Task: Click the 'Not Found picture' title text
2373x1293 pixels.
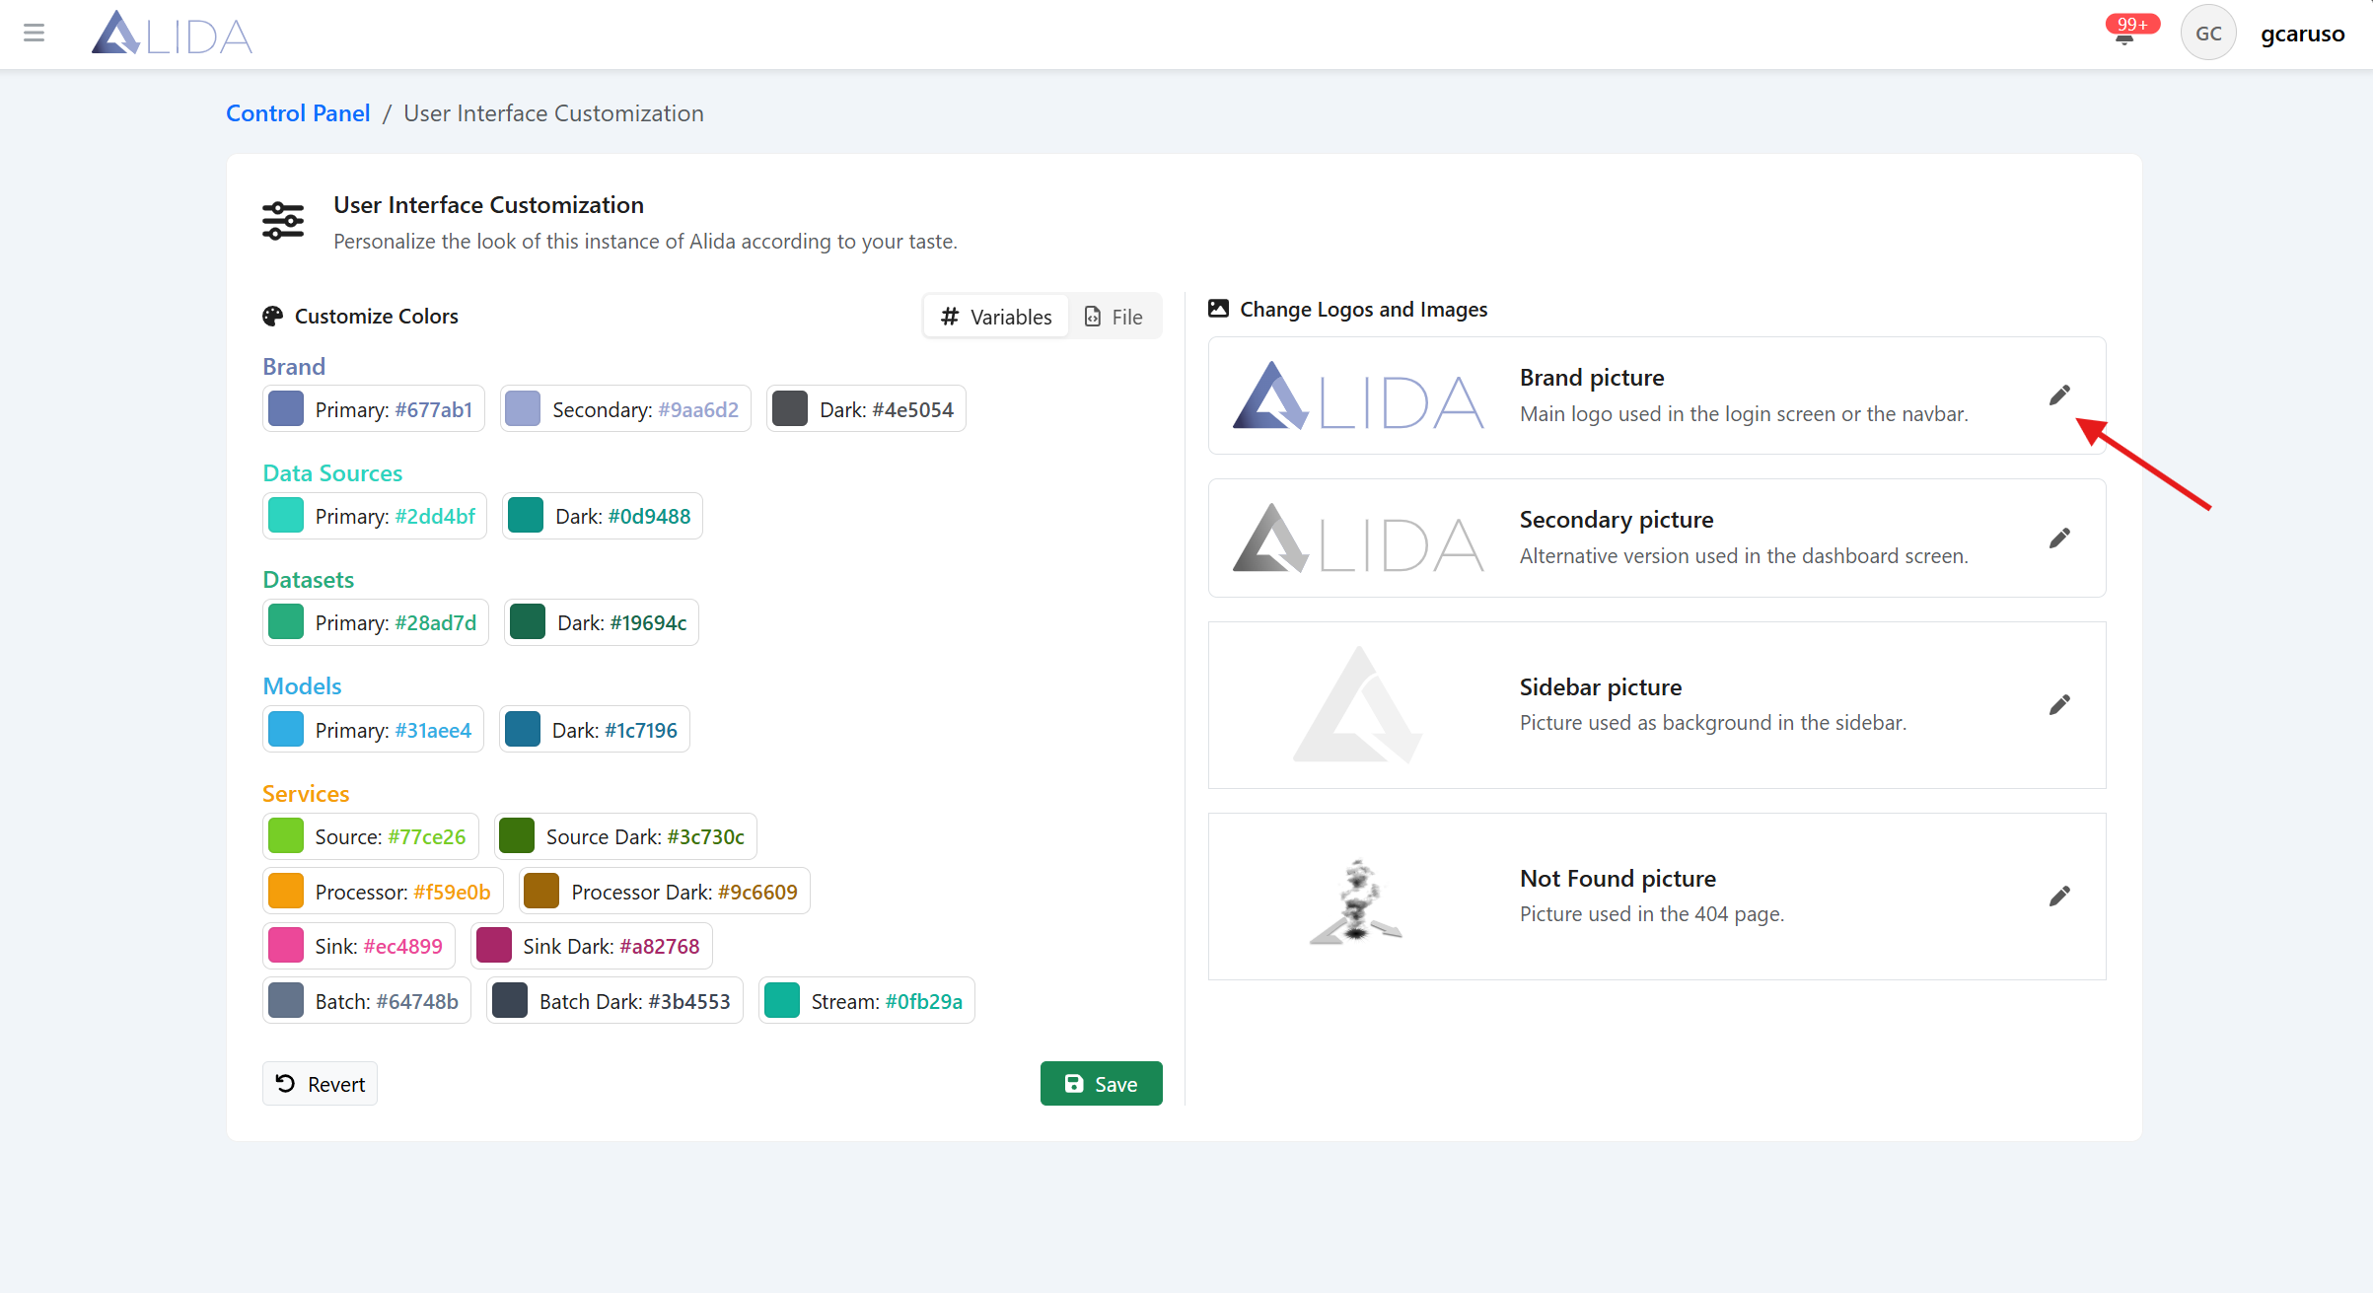Action: click(x=1618, y=879)
